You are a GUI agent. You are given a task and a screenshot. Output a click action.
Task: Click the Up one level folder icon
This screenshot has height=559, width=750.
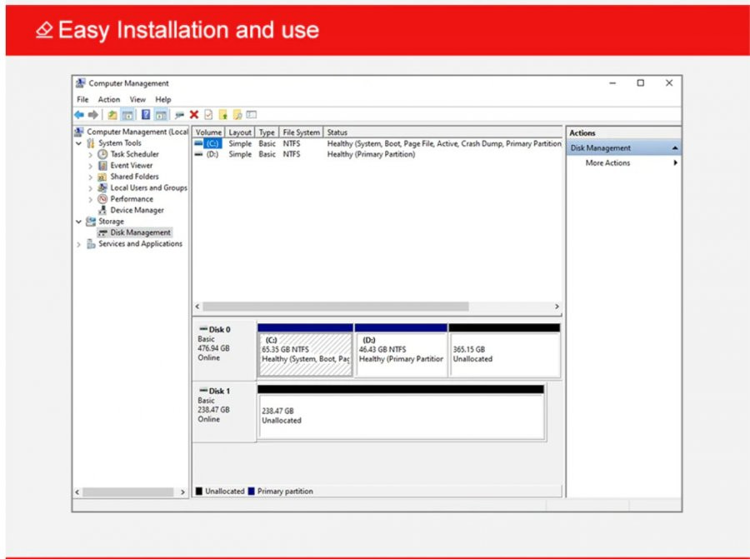click(x=112, y=115)
